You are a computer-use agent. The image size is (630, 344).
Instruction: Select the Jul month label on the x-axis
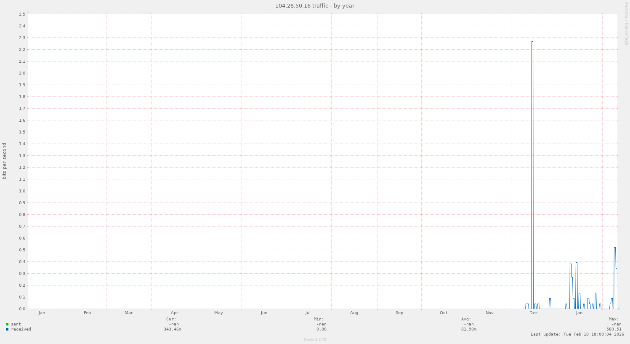pos(308,313)
